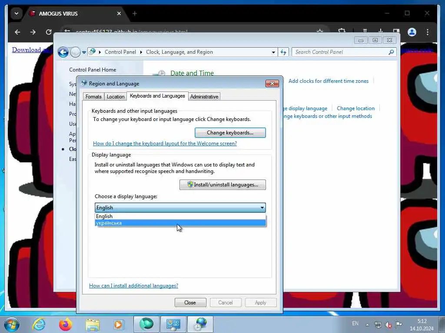Click the Apply button in Region and Language
445x333 pixels.
(x=261, y=302)
